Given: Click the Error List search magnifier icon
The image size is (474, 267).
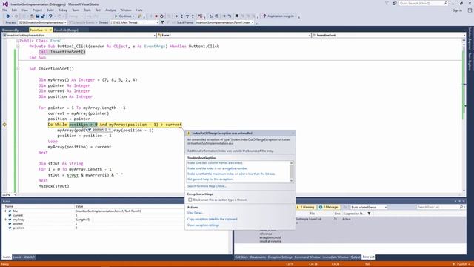Looking at the screenshot, I should click(461, 207).
